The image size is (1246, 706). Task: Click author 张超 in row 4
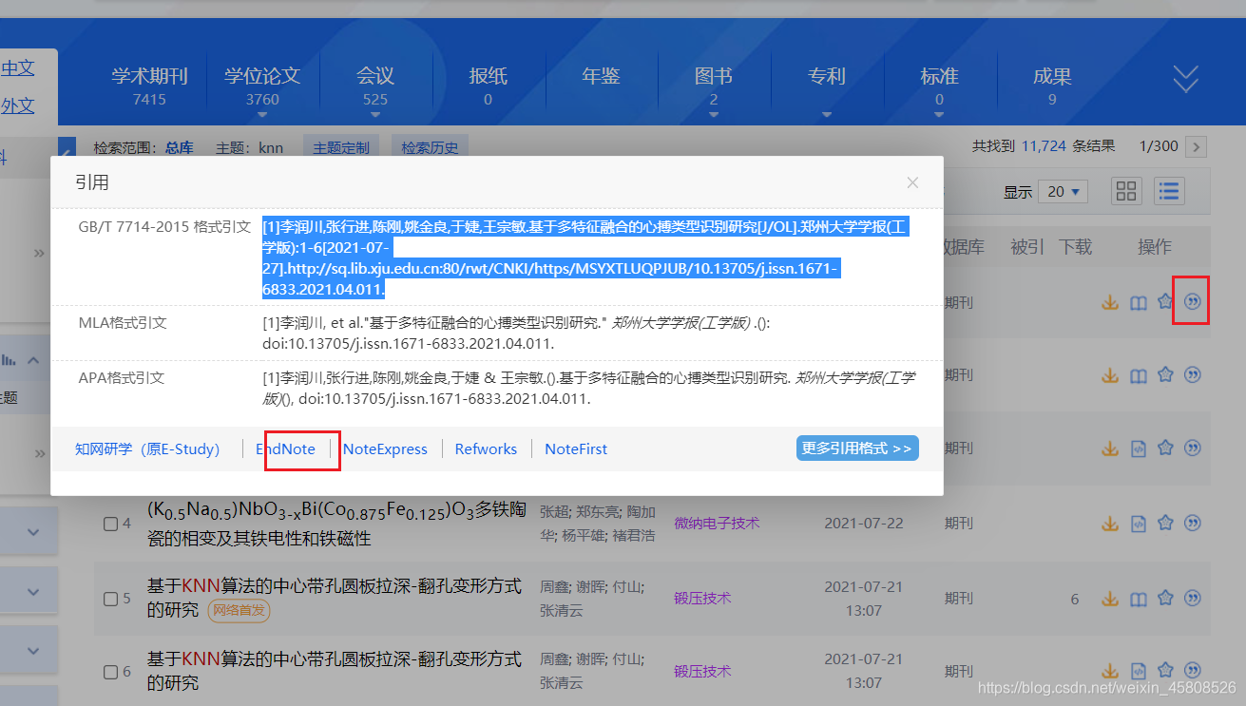tap(554, 512)
